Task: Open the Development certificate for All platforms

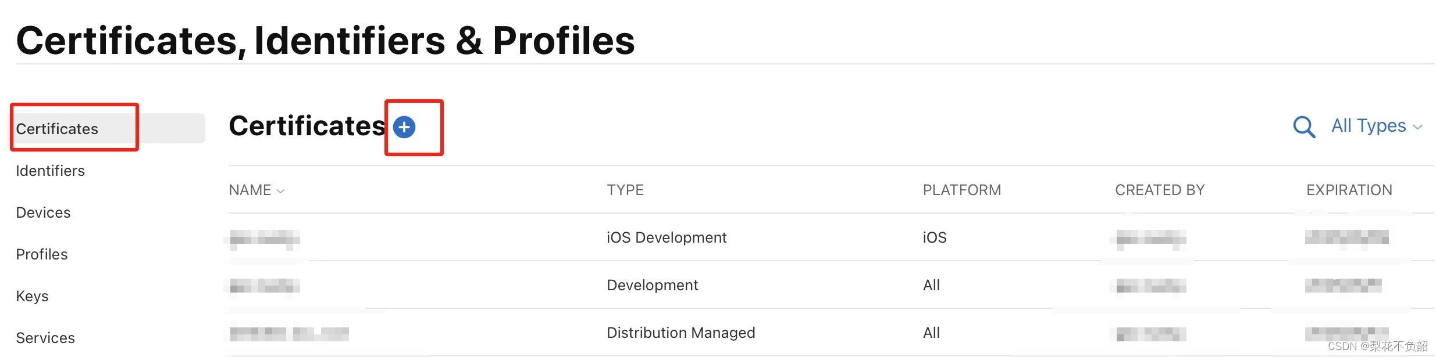Action: click(652, 285)
